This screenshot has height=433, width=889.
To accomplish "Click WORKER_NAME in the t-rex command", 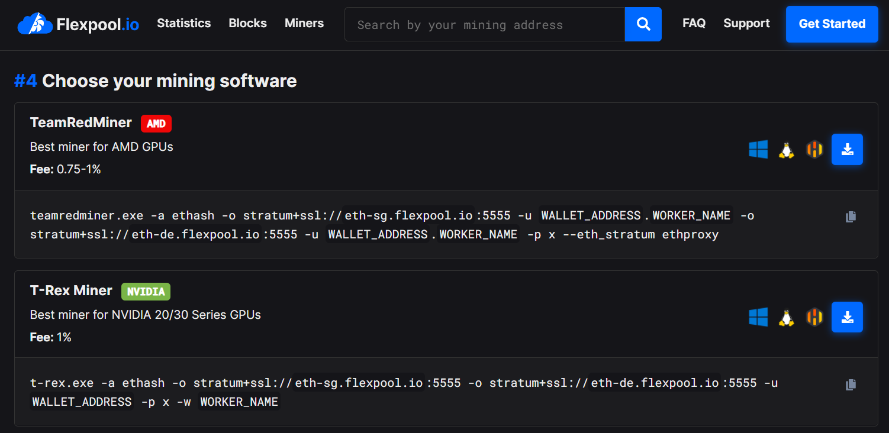I will [239, 402].
